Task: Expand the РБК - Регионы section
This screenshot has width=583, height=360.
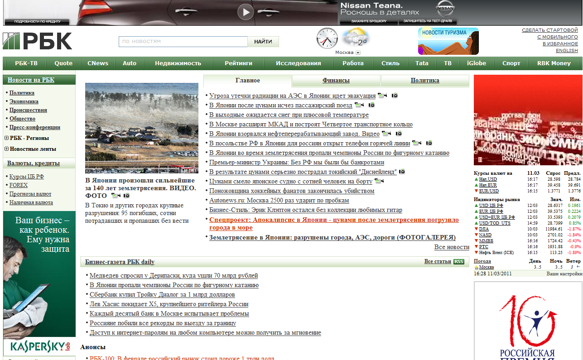Action: click(x=6, y=138)
